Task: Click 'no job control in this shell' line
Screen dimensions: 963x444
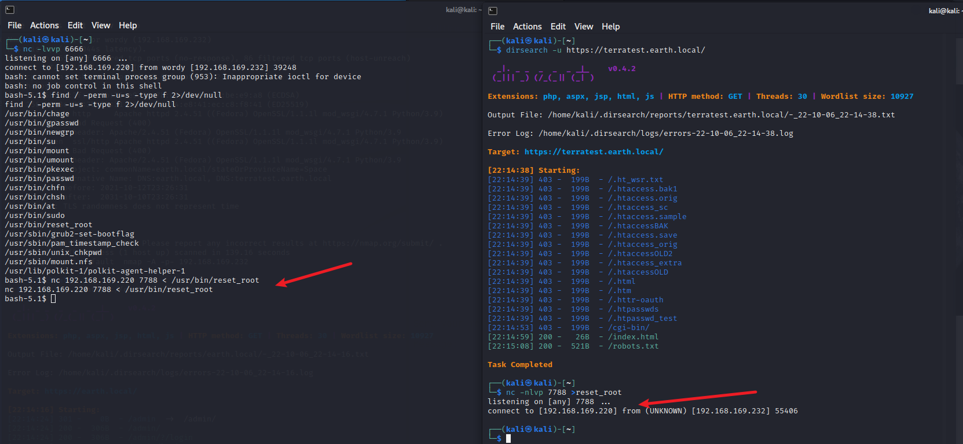Action: pyautogui.click(x=83, y=86)
